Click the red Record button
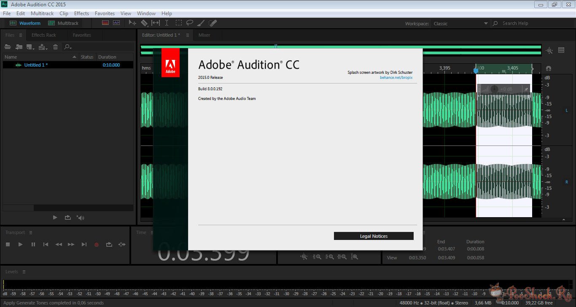The image size is (576, 307). click(x=97, y=245)
